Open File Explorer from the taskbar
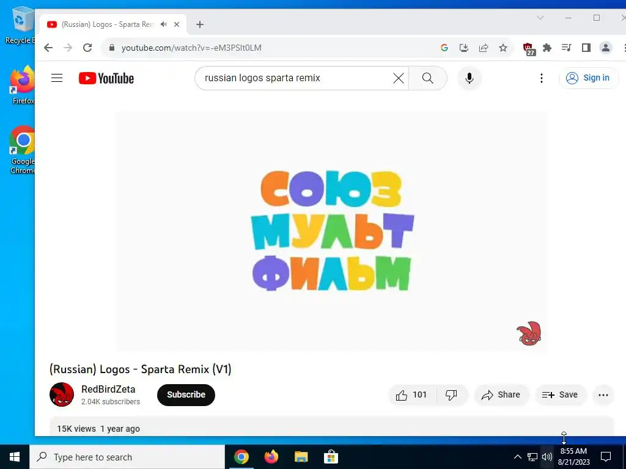The height and width of the screenshot is (469, 626). click(x=301, y=457)
